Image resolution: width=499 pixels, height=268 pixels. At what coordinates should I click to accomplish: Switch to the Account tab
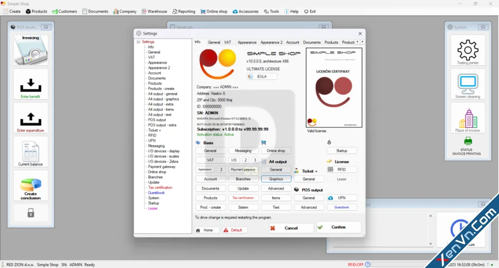tap(292, 42)
